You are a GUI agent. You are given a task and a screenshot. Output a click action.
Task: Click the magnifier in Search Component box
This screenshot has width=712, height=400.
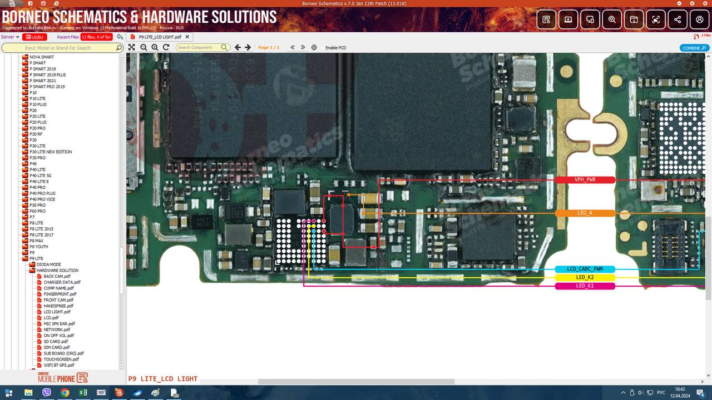[x=224, y=47]
